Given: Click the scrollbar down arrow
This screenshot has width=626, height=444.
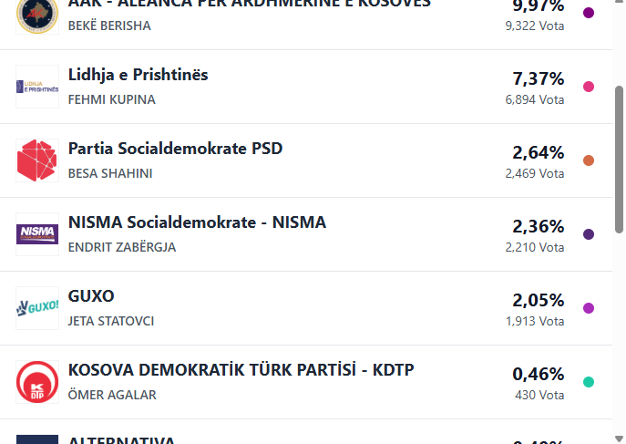Looking at the screenshot, I should click(x=620, y=439).
